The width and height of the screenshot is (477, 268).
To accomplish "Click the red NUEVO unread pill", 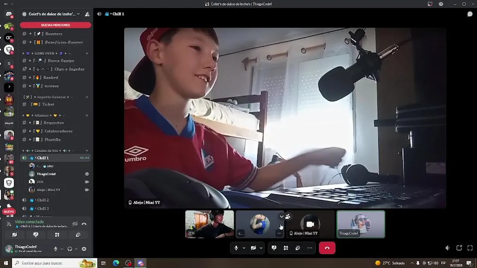I will (9, 212).
